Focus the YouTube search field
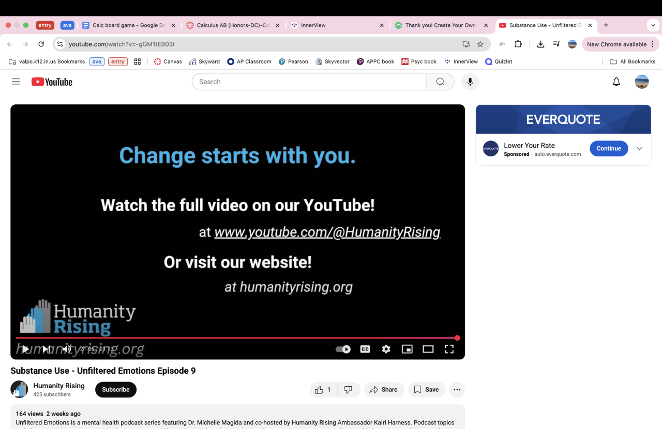Image resolution: width=662 pixels, height=429 pixels. 309,82
